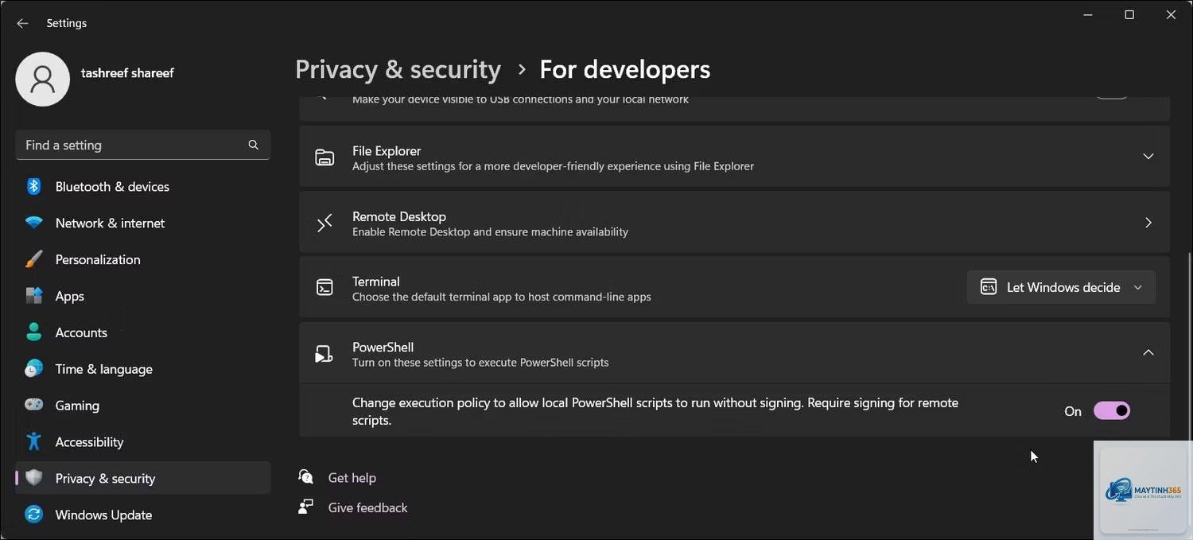Click the Remote Desktop heading text

(x=399, y=216)
